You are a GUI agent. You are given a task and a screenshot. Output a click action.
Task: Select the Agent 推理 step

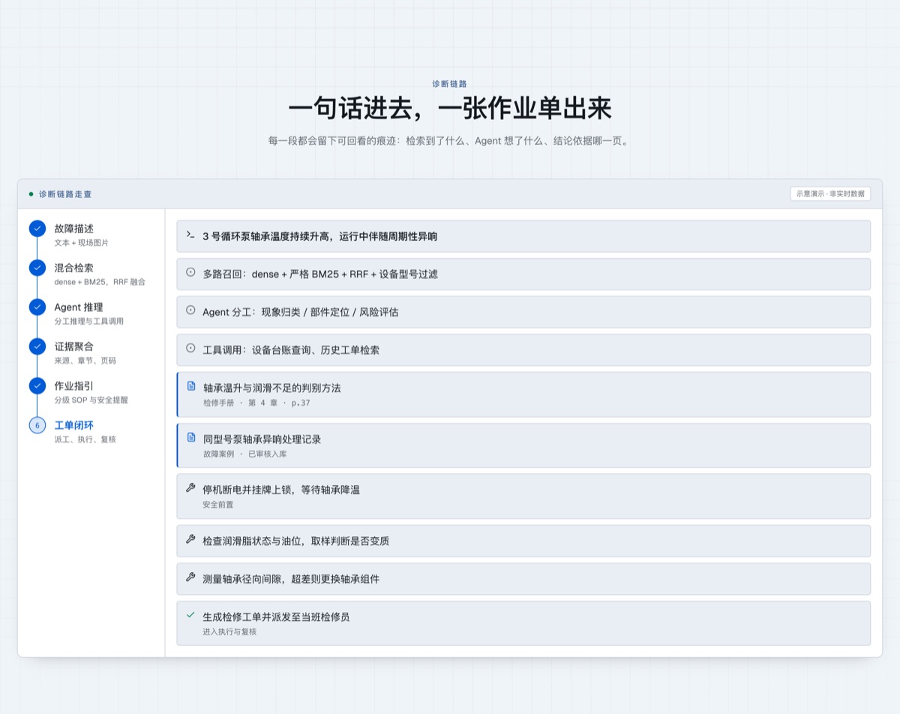[x=91, y=313]
